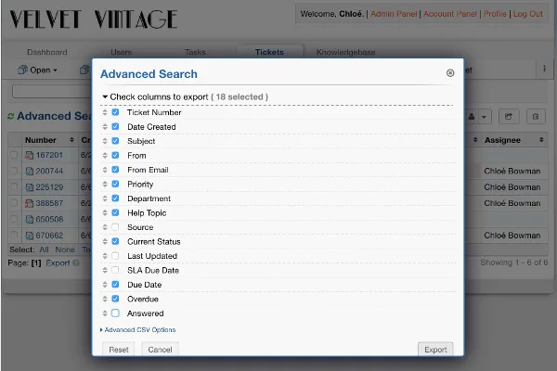Open the Open tickets dropdown
Image resolution: width=557 pixels, height=371 pixels.
[x=38, y=70]
